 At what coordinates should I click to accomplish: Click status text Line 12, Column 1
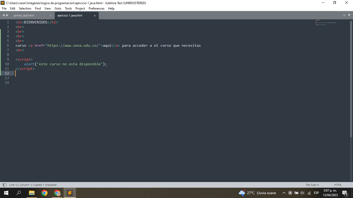[33, 185]
